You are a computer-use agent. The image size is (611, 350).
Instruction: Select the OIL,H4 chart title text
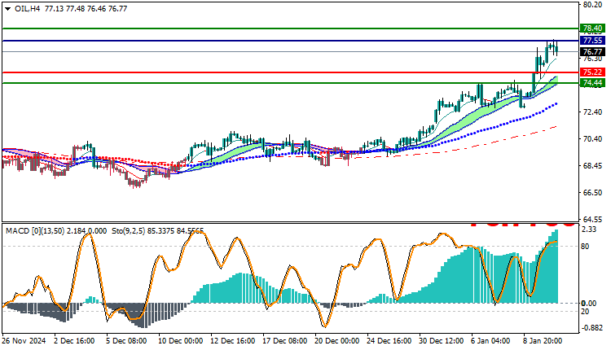pyautogui.click(x=27, y=9)
